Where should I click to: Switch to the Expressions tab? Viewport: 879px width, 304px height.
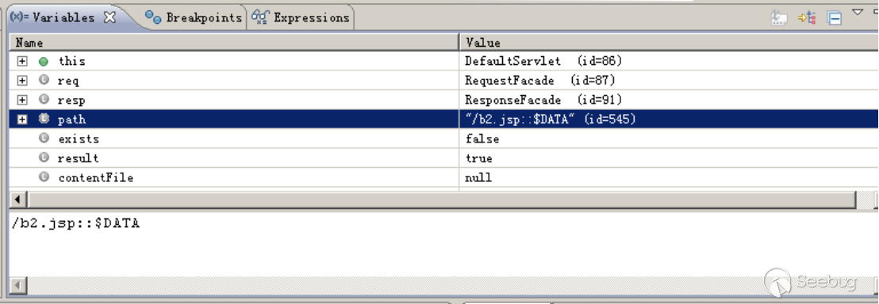click(x=301, y=17)
